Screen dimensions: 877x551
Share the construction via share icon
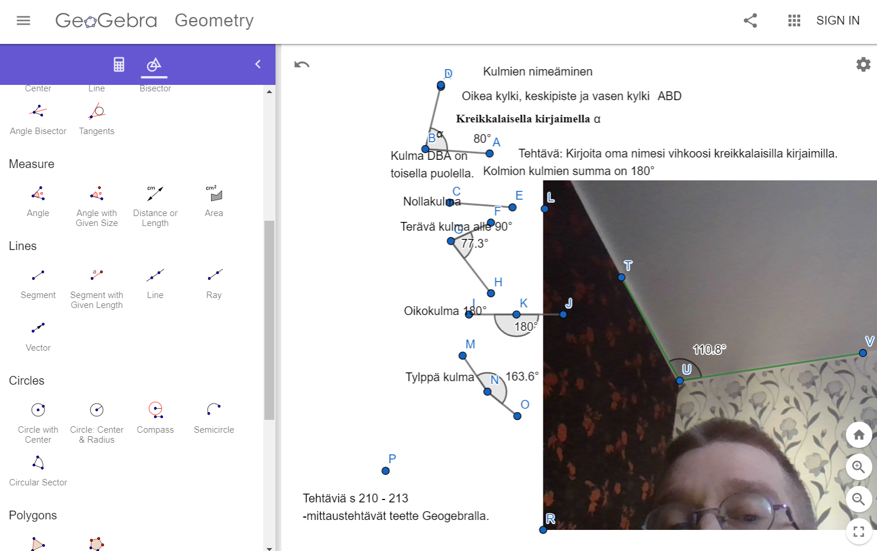pos(750,20)
